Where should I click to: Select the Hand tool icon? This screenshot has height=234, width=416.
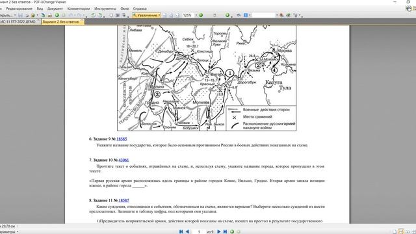(111, 16)
